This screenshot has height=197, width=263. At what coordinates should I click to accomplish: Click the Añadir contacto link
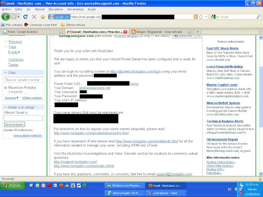tap(32, 98)
